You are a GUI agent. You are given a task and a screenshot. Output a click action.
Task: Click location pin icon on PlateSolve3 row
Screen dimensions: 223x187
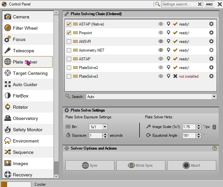pyautogui.click(x=169, y=76)
